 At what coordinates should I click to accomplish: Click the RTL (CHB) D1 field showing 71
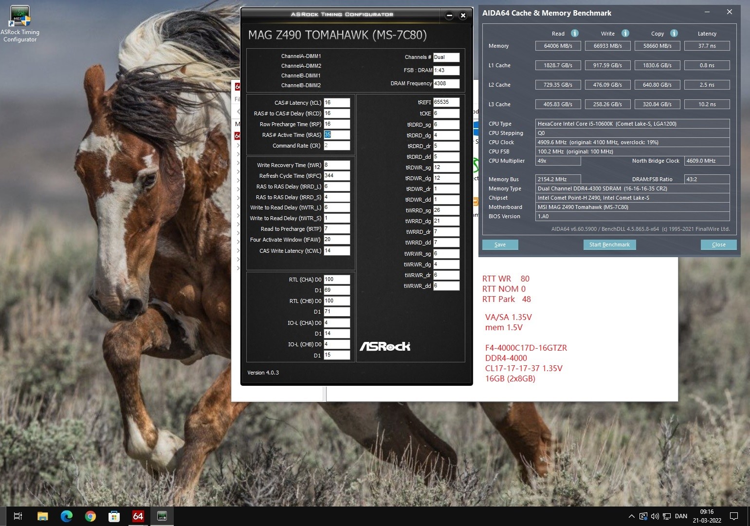[x=337, y=312]
